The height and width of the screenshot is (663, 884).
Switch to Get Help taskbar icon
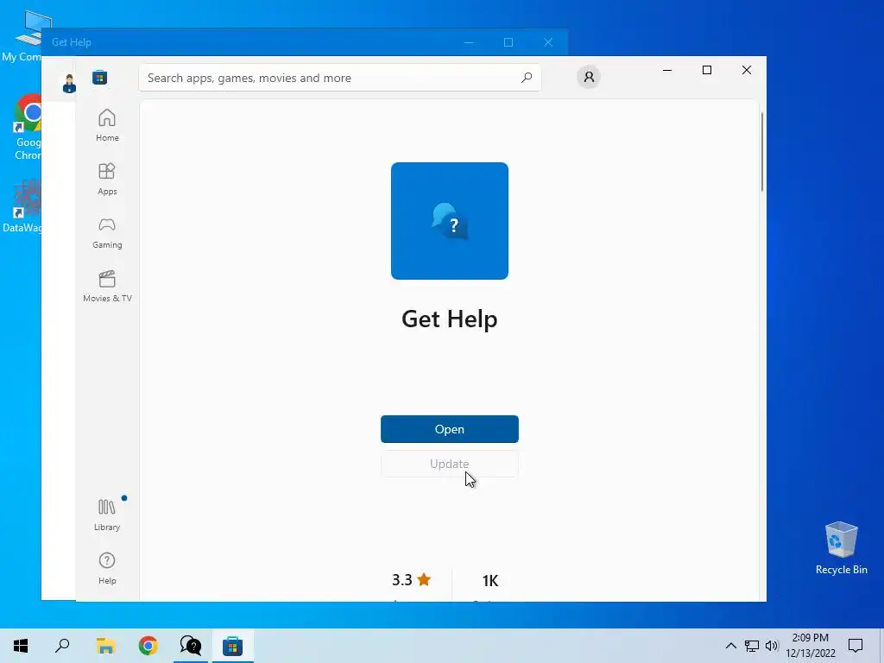[190, 646]
